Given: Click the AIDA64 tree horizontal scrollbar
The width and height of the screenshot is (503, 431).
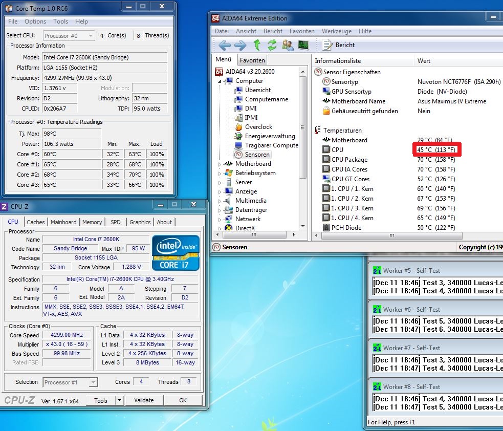Looking at the screenshot, I should (x=255, y=235).
